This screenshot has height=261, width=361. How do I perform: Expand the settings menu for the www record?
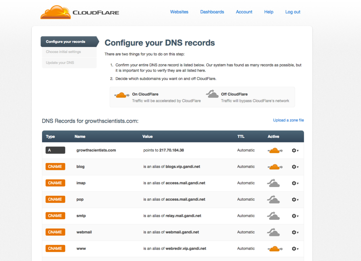coord(295,249)
